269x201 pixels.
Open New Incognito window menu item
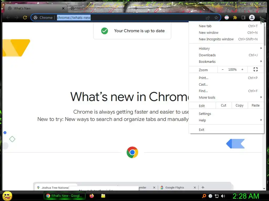point(226,39)
